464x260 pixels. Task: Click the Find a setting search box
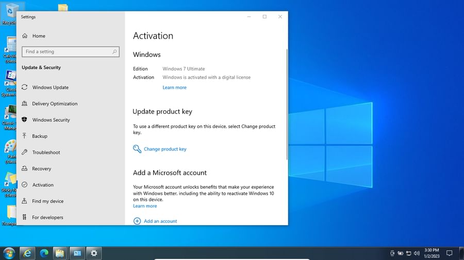(x=71, y=51)
